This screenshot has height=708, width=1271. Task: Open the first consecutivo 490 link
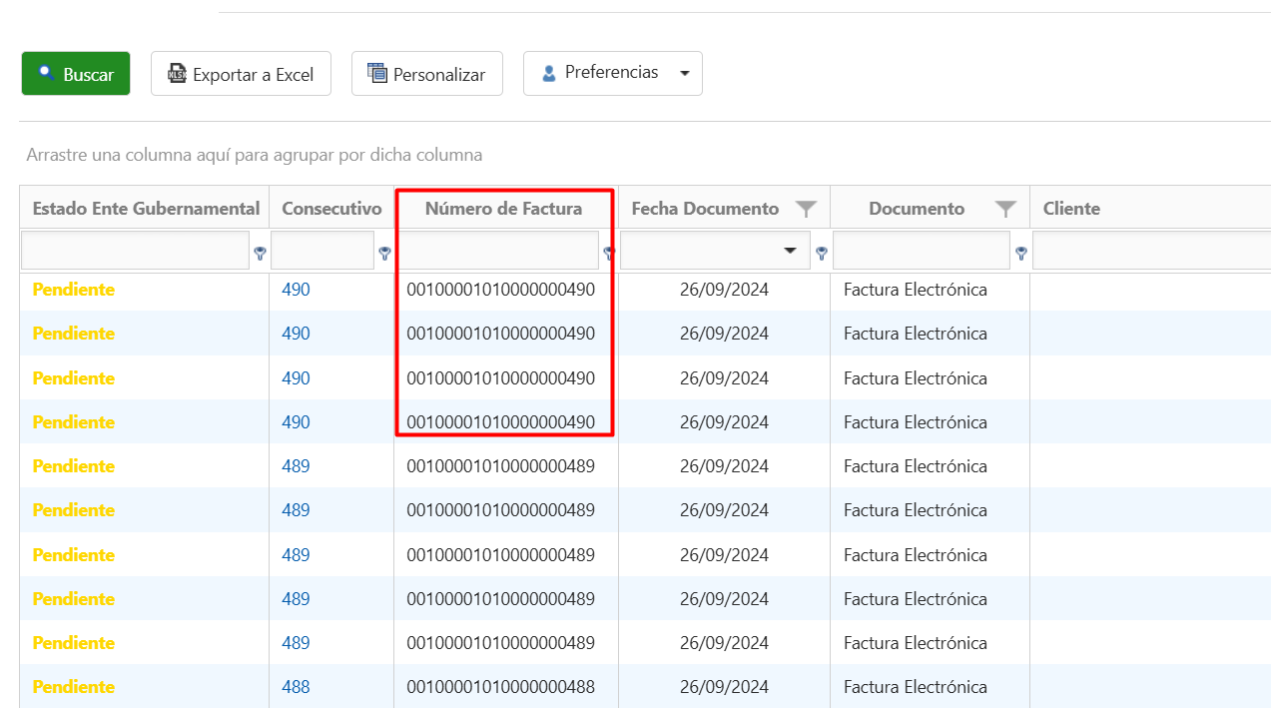click(x=296, y=290)
